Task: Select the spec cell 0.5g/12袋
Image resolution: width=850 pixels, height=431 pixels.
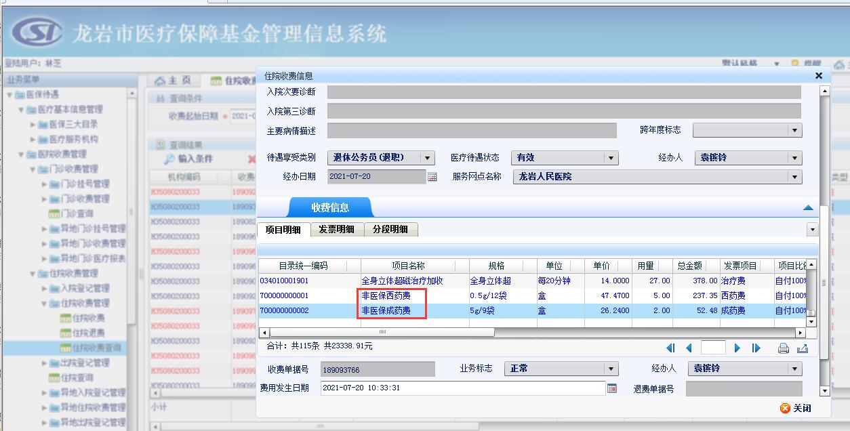Action: pyautogui.click(x=502, y=295)
